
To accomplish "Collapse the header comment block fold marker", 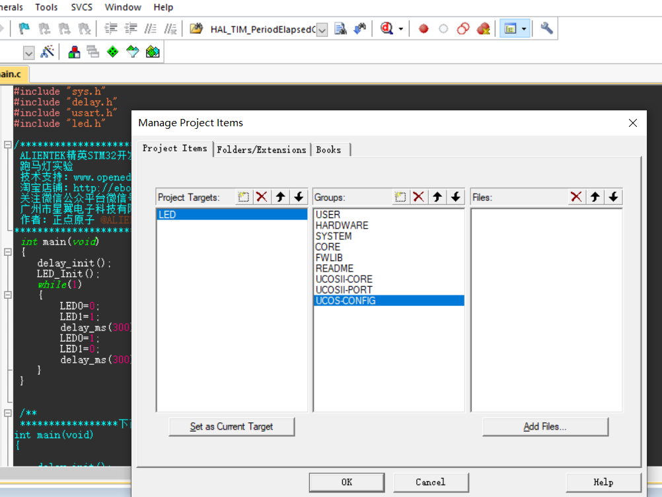I will pos(8,145).
